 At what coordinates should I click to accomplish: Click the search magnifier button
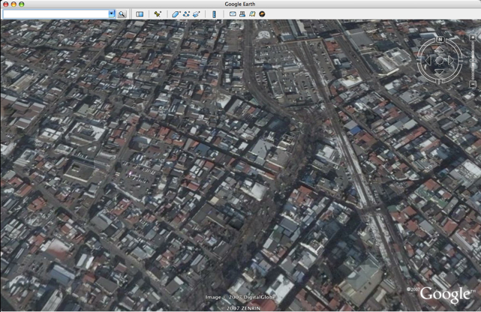pyautogui.click(x=122, y=14)
